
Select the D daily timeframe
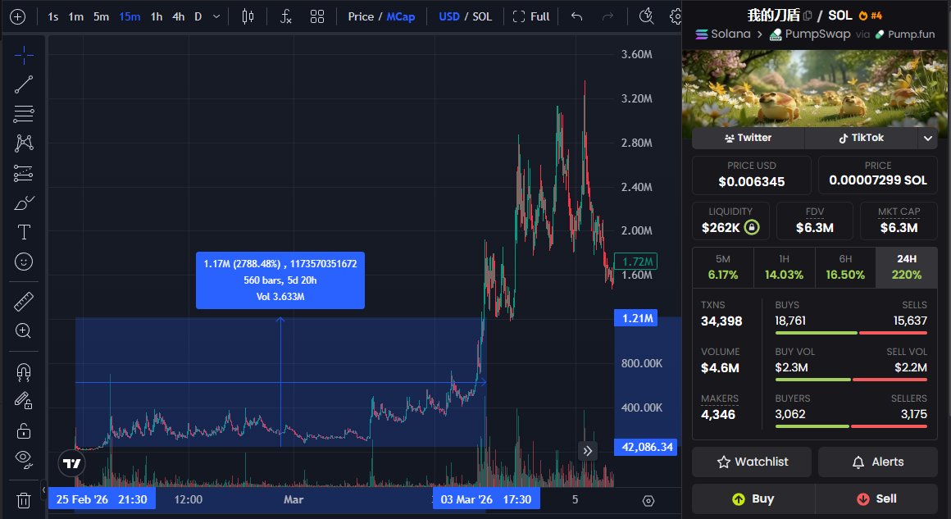[x=198, y=16]
